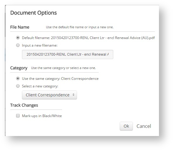173x150 pixels.
Task: Choose the 'Input a new filename' radio option
Action: 18,45
